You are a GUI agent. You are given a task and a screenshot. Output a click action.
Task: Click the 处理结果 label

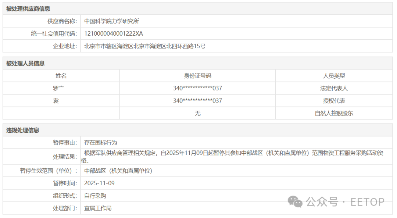[65, 157]
